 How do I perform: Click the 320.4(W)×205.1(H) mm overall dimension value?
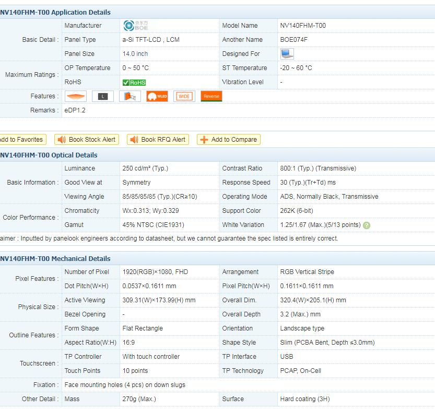[x=313, y=300]
